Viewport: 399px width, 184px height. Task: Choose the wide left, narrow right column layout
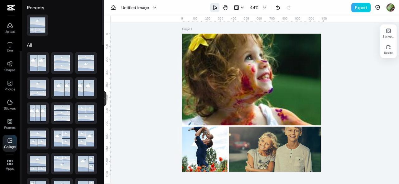point(62,88)
